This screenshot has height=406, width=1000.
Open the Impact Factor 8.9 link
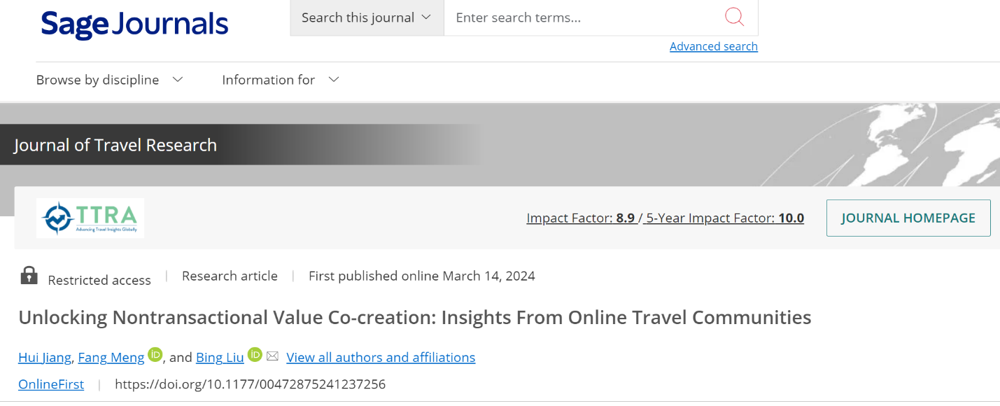pos(580,218)
